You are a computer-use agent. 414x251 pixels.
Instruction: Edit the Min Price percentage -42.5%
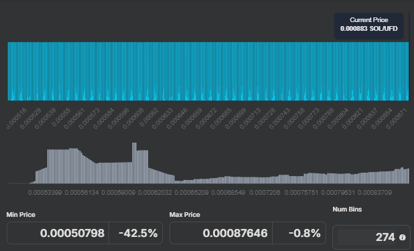[x=136, y=233]
